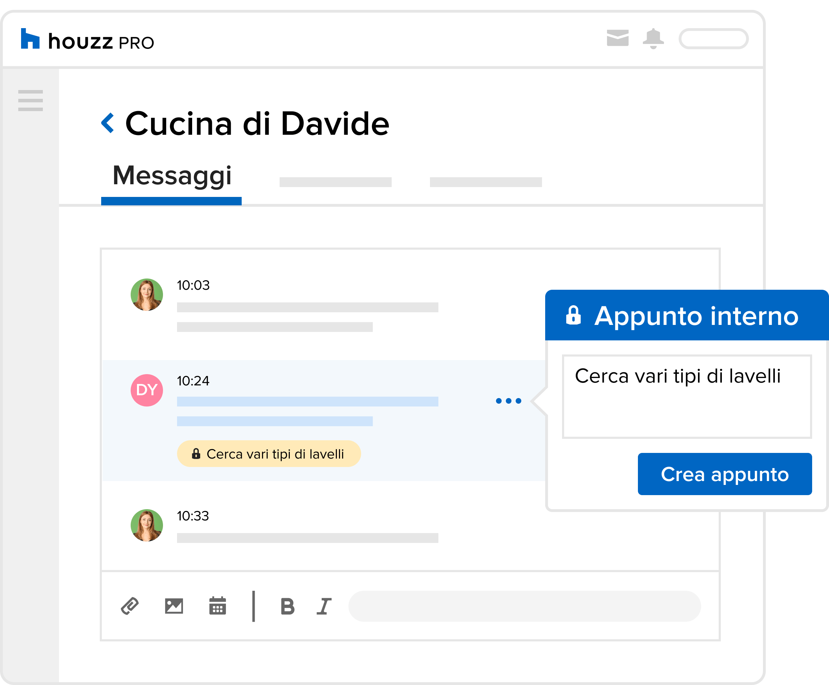Click the Houzz Pro logo

pyautogui.click(x=87, y=39)
